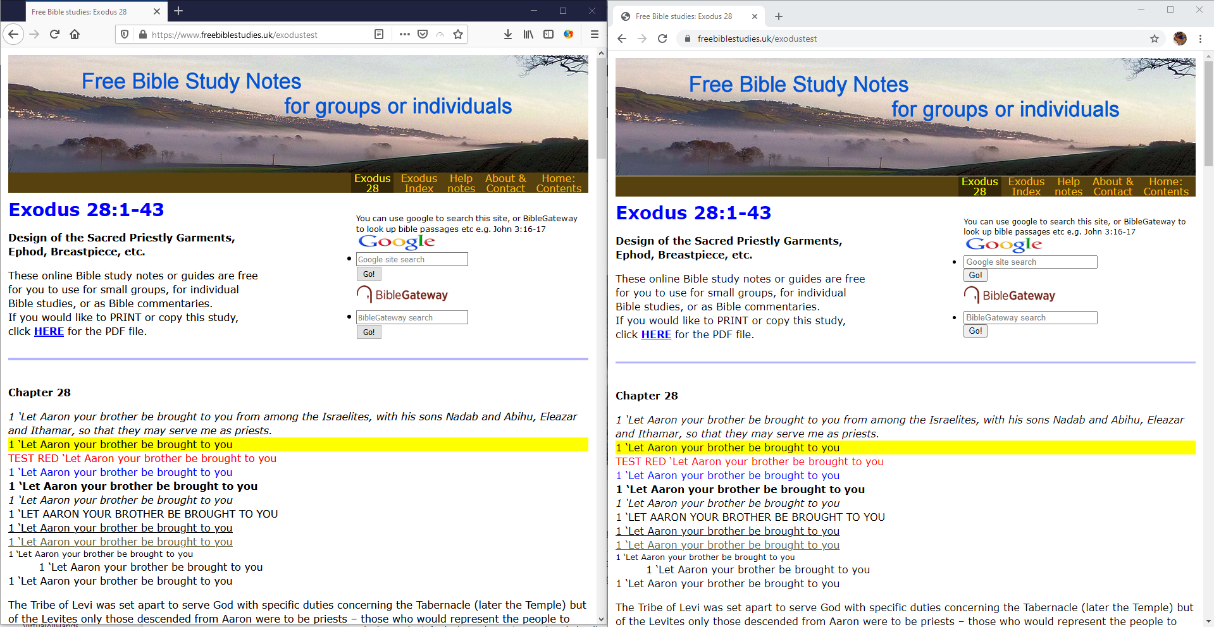
Task: Click HERE PDF link in Firefox page
Action: (x=49, y=331)
